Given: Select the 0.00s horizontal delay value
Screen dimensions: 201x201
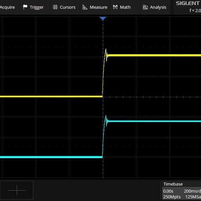Looking at the screenshot, I should point(168,191).
